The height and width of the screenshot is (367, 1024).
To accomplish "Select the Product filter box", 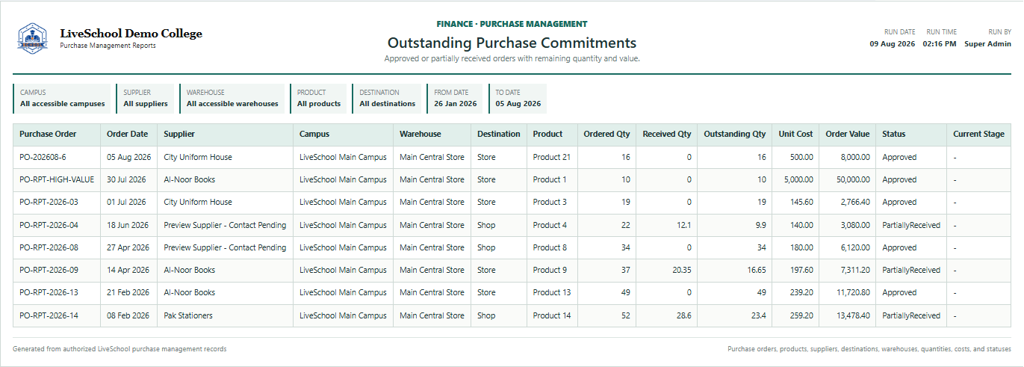I will (318, 99).
